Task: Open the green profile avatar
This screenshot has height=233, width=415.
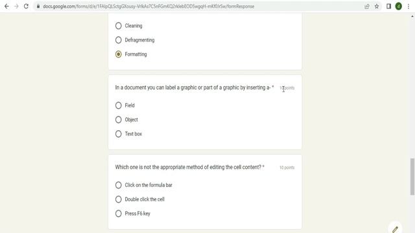Action: coord(399,6)
